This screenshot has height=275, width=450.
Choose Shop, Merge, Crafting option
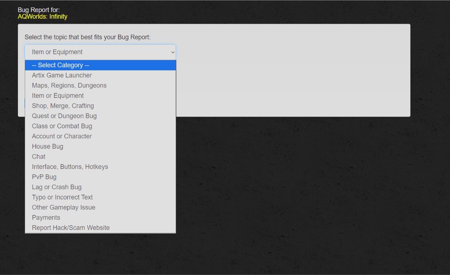point(100,106)
